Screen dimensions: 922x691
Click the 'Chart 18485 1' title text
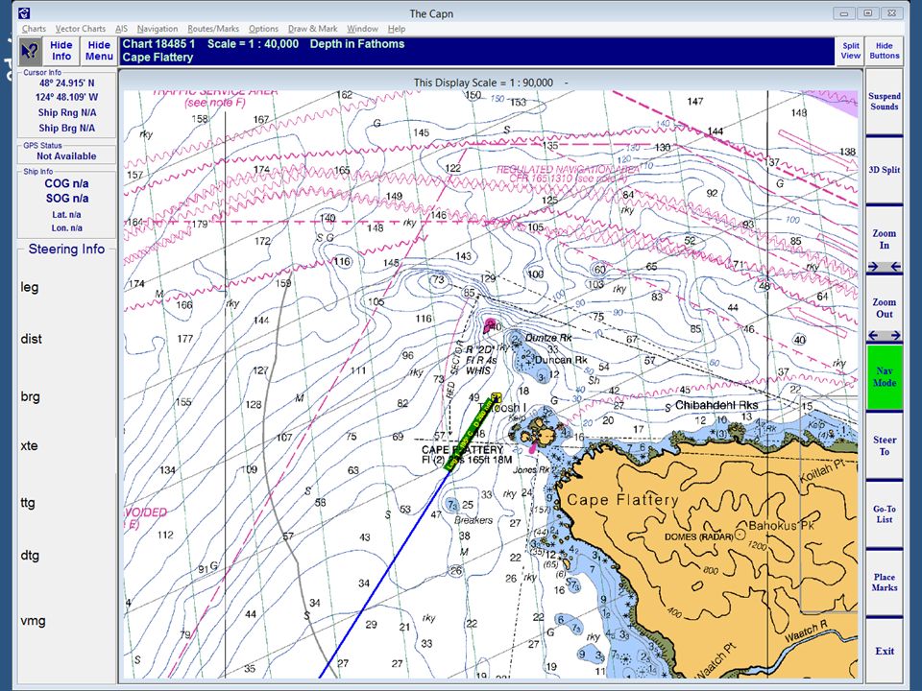pyautogui.click(x=158, y=44)
